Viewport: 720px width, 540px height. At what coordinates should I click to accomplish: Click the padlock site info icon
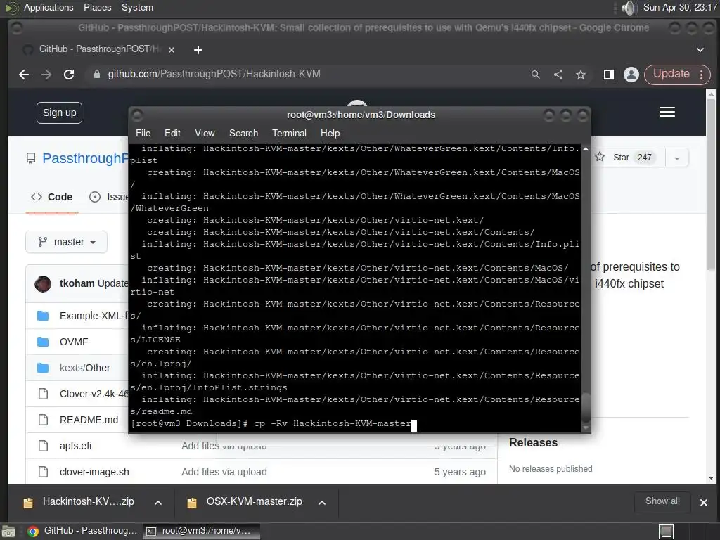coord(96,75)
